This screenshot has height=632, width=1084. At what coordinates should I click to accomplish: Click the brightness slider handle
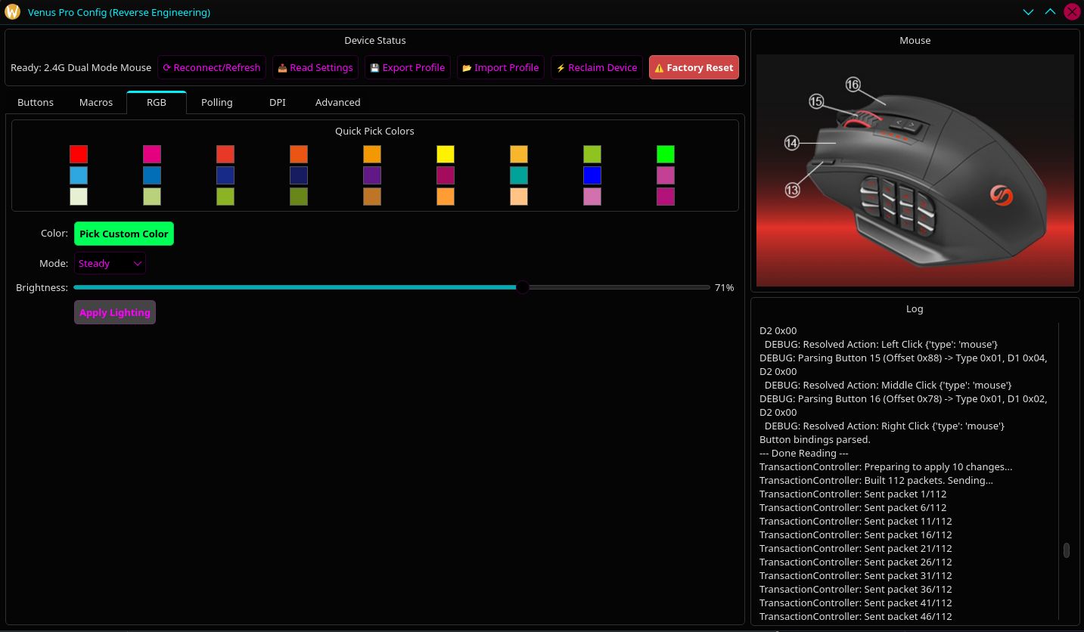pyautogui.click(x=522, y=287)
